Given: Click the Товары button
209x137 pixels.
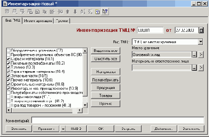Looking at the screenshot, I should pos(105,95).
